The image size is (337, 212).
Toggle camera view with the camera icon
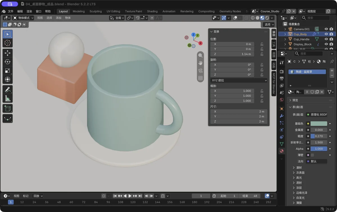click(200, 70)
